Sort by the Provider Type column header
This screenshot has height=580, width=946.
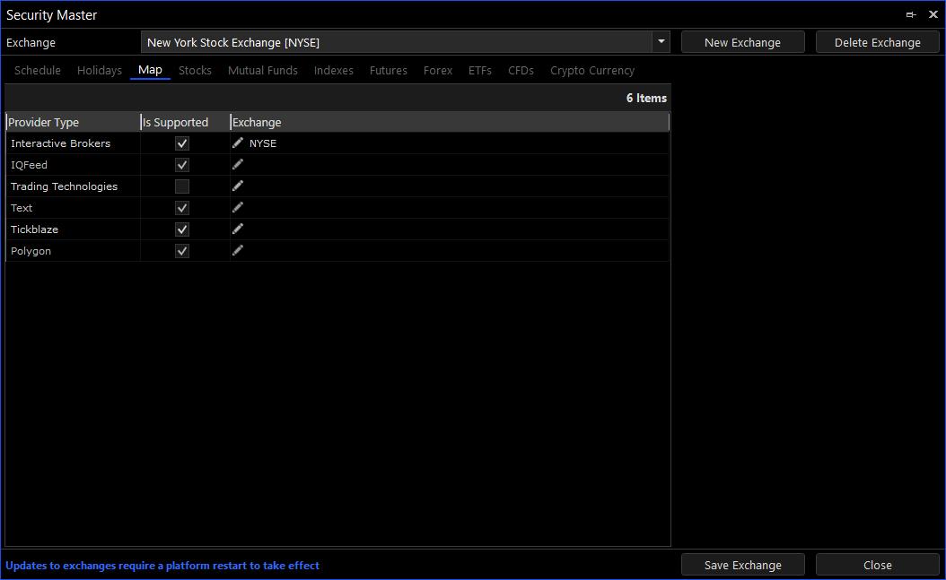click(x=72, y=122)
